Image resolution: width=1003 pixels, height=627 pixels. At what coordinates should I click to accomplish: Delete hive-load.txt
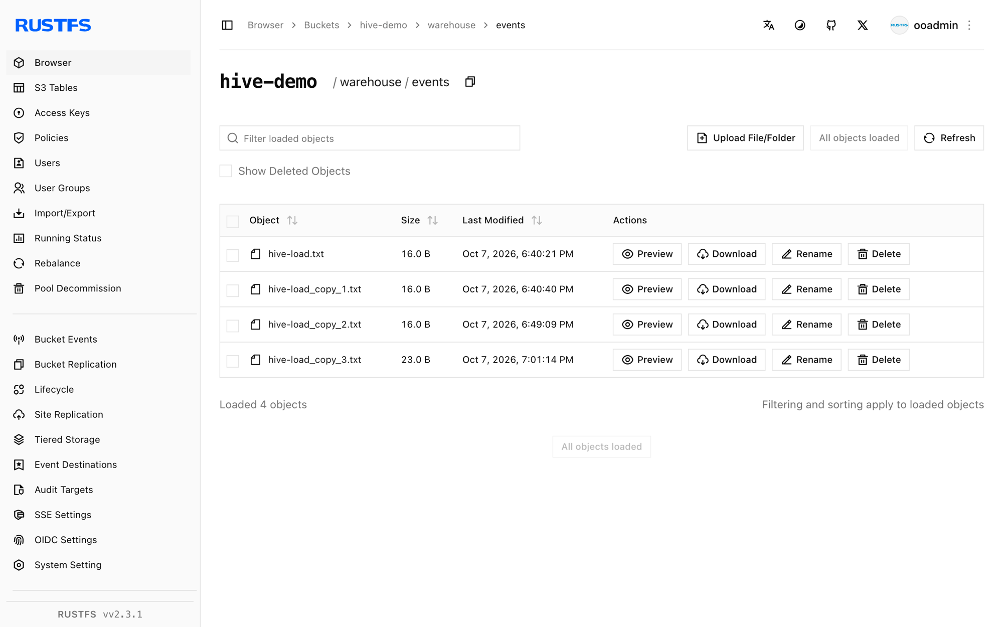pyautogui.click(x=879, y=254)
